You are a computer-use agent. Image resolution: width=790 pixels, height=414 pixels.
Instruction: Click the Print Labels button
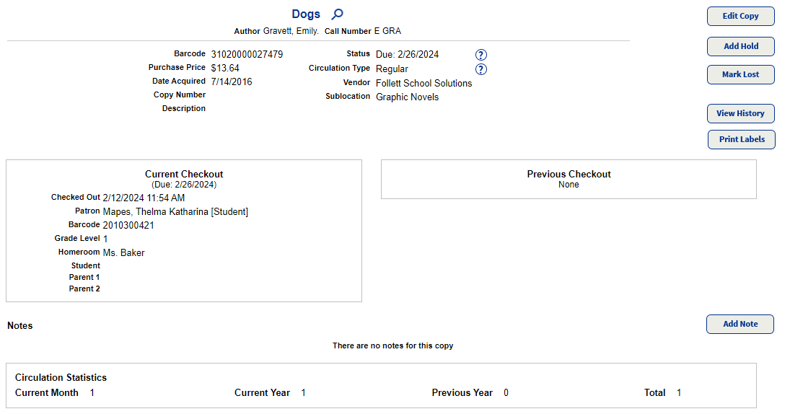point(741,139)
